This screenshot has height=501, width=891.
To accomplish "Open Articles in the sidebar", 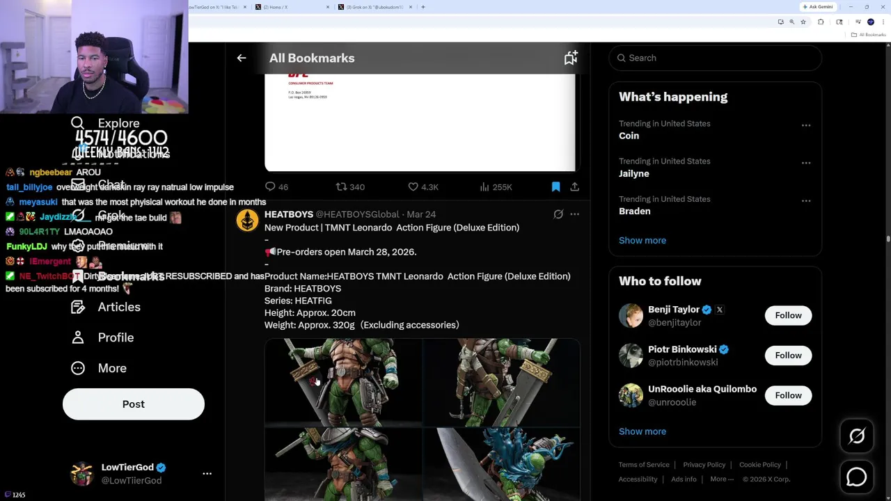I will pyautogui.click(x=106, y=307).
